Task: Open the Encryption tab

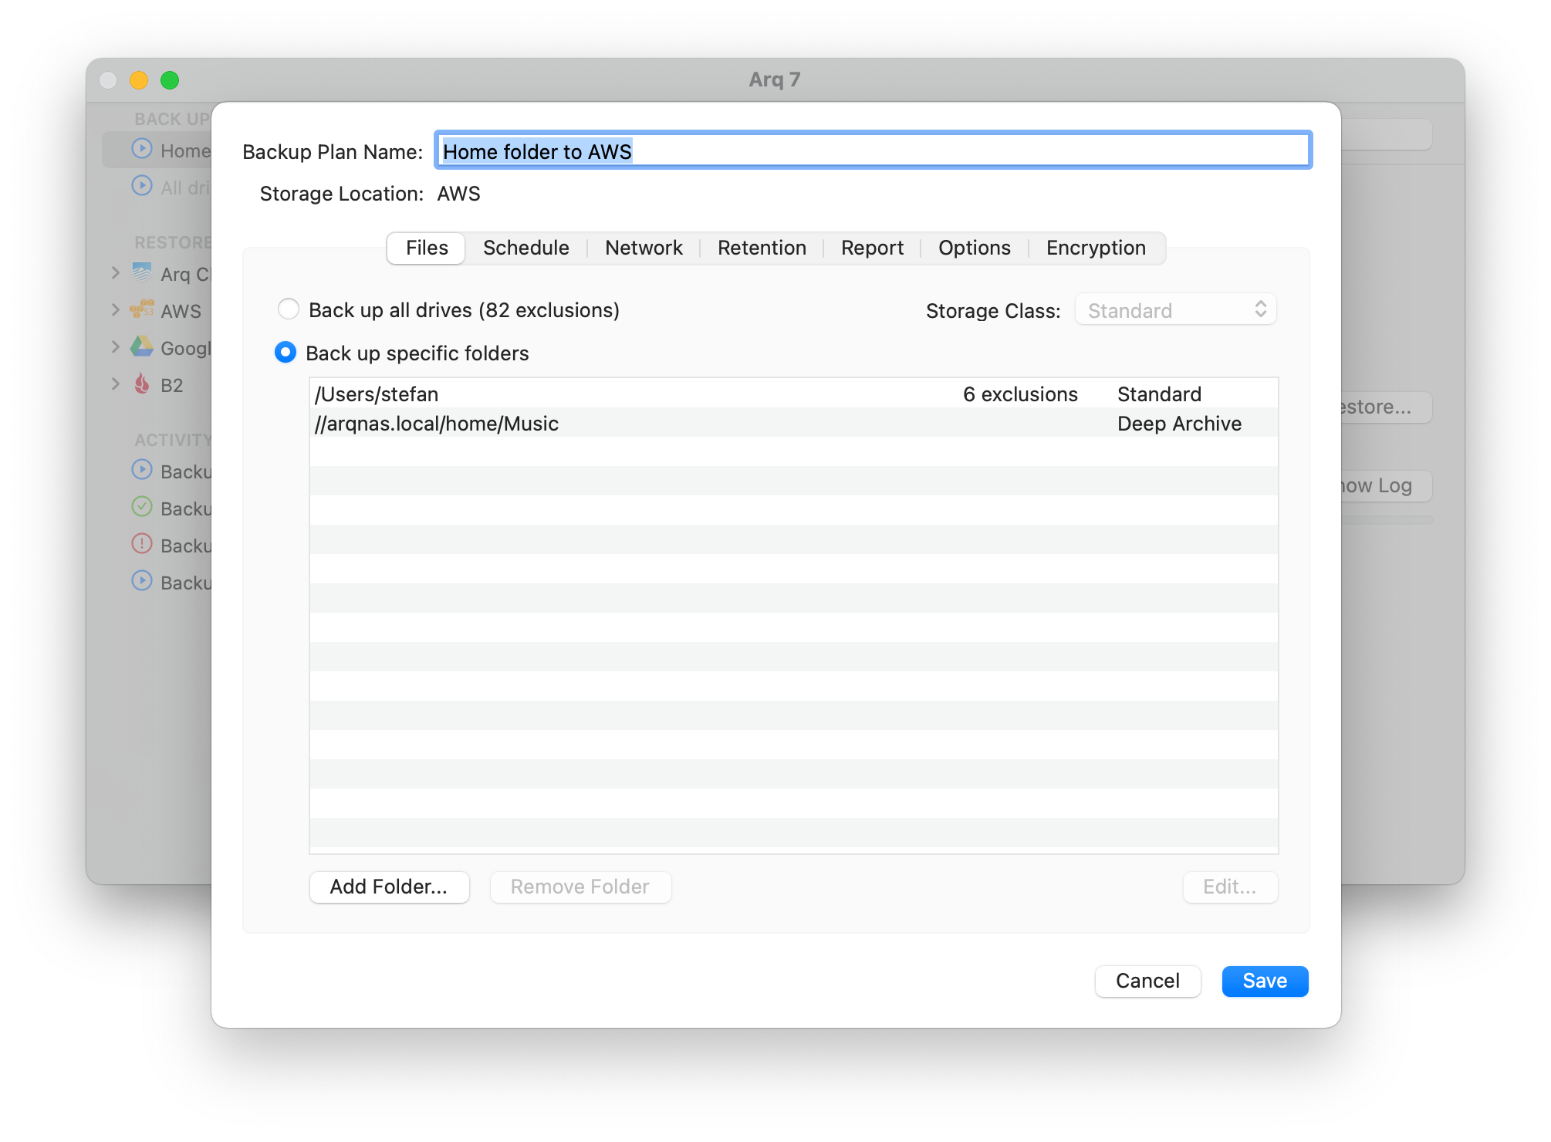Action: [x=1096, y=248]
